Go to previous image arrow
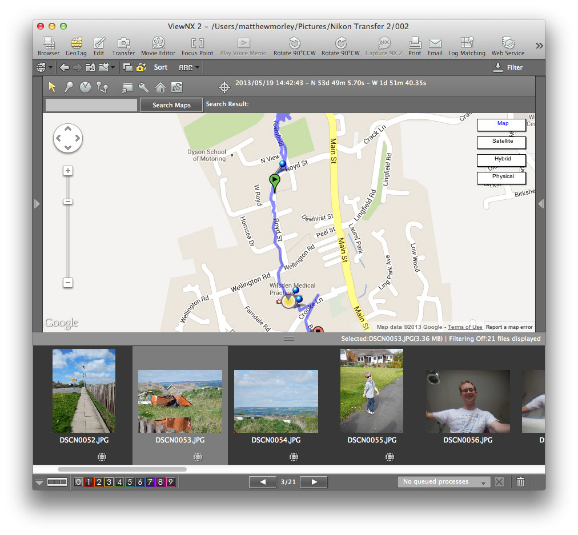 point(263,482)
